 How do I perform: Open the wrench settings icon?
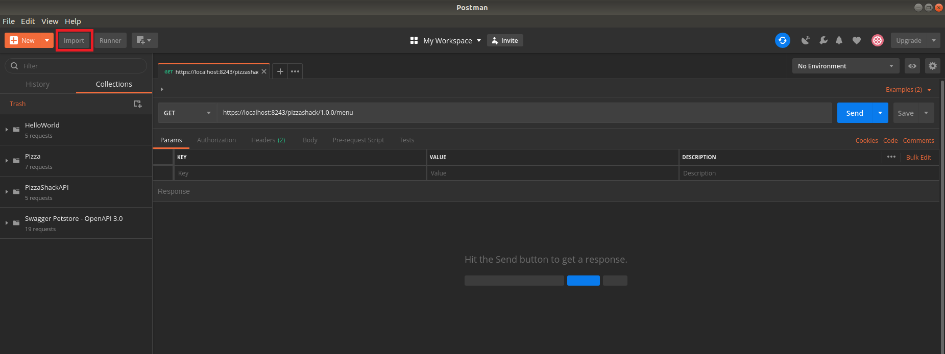click(x=823, y=40)
